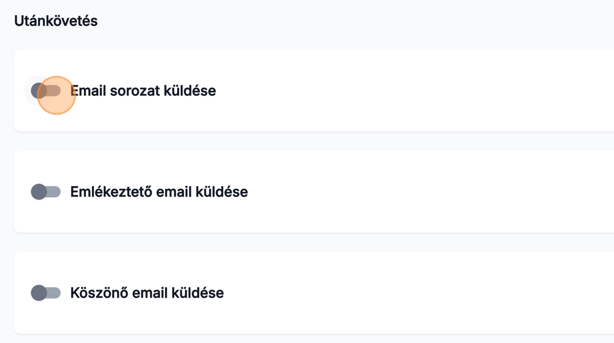Click the "Utánkövetés" section heading
This screenshot has height=343, width=614.
click(56, 21)
